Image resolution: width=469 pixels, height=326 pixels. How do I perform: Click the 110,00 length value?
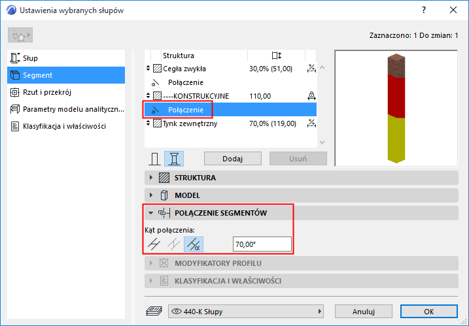click(x=260, y=96)
